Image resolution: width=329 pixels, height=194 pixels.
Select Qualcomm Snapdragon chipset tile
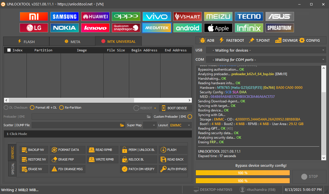coord(126,28)
